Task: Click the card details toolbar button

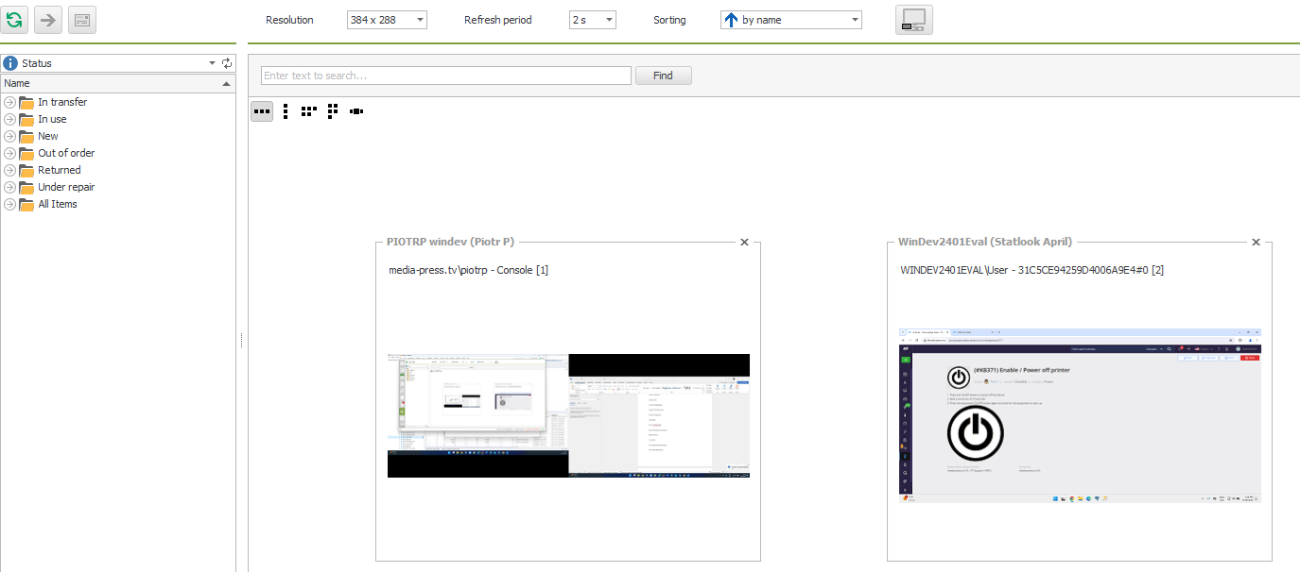Action: point(82,20)
